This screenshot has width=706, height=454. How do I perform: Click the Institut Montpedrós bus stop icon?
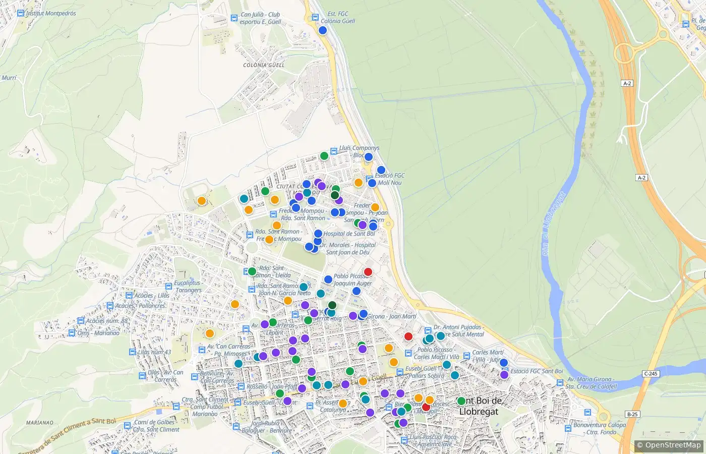click(x=20, y=14)
